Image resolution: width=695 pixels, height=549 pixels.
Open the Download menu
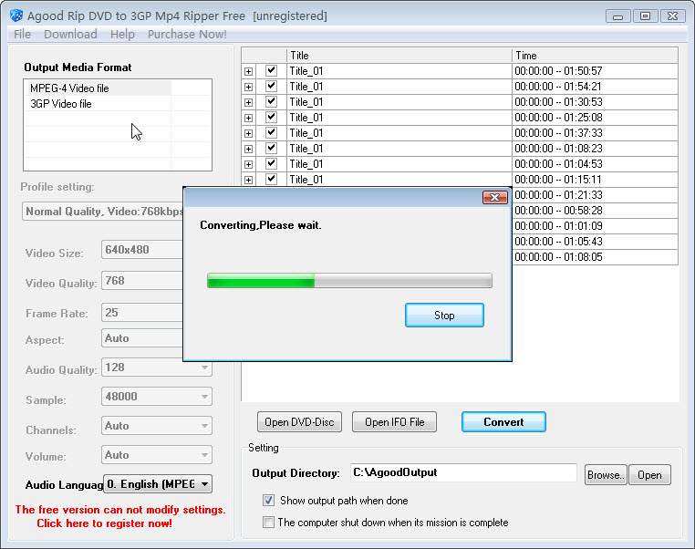click(70, 34)
